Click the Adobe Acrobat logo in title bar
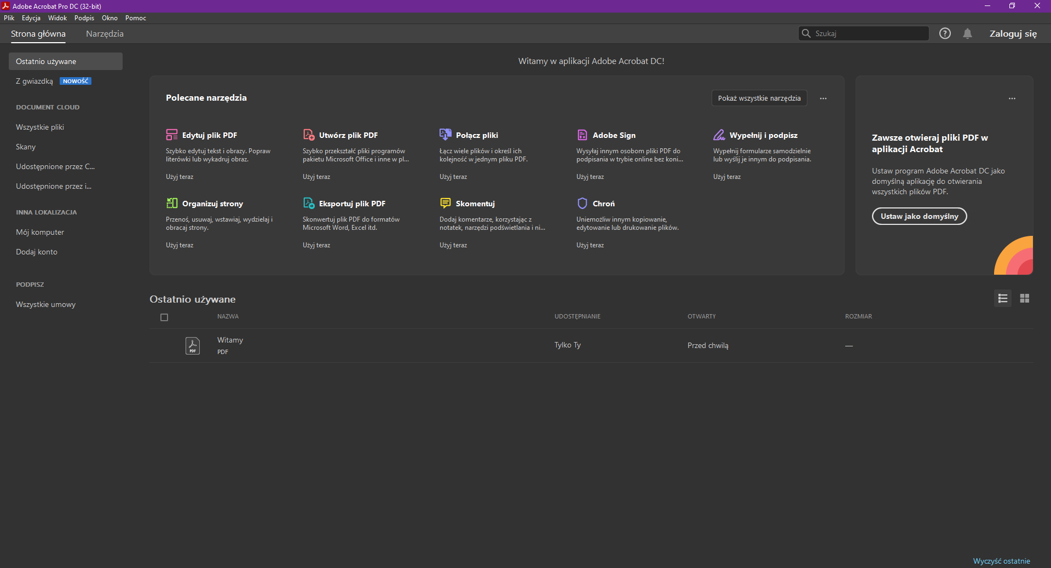Viewport: 1051px width, 568px height. [x=5, y=6]
